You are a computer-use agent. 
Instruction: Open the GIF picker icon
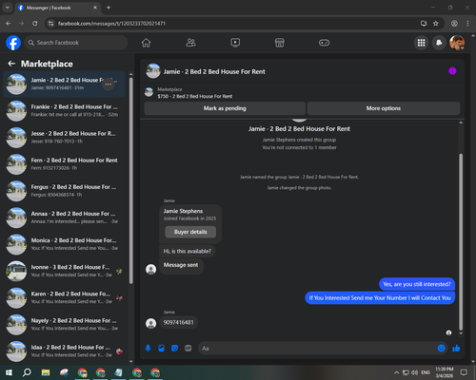(188, 349)
